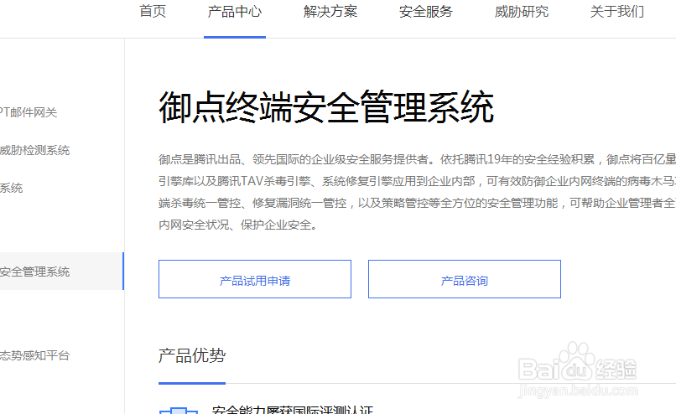Open 态势感知平台 in the sidebar
The image size is (676, 414).
pos(35,355)
